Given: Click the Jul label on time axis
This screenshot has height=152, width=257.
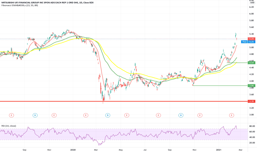Looking at the screenshot, I should (x=145, y=150).
